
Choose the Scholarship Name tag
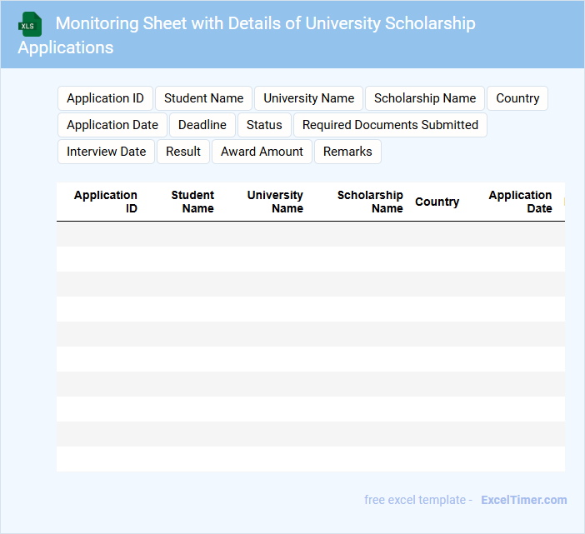[424, 98]
